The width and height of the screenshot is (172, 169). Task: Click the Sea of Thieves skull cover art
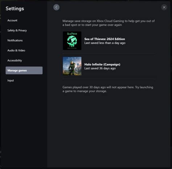pyautogui.click(x=72, y=41)
